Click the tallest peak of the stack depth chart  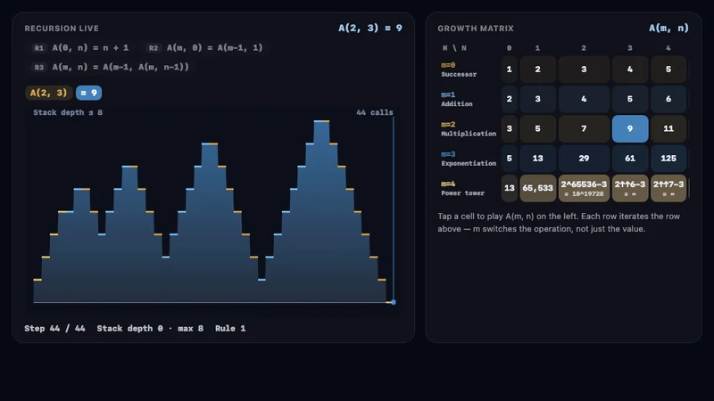(x=321, y=121)
